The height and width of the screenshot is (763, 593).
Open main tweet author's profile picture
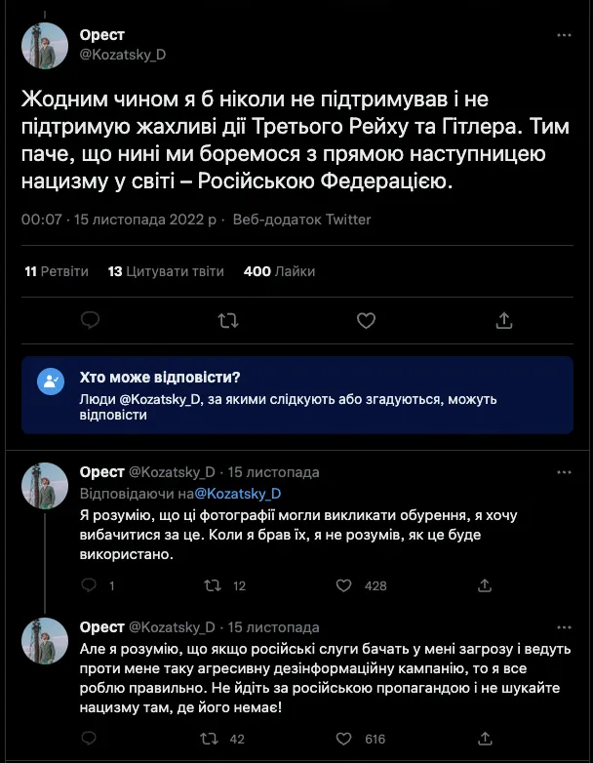click(x=45, y=46)
